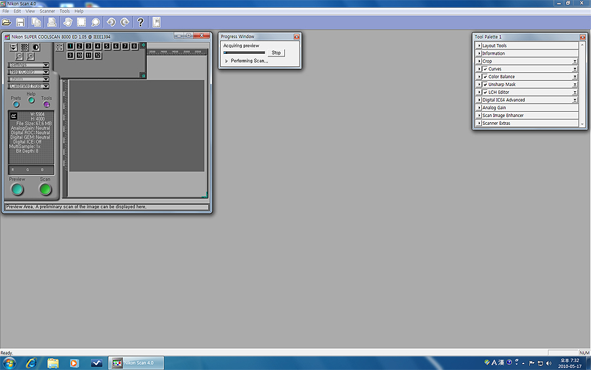Click the rotate clockwise toolbar icon
591x370 pixels.
(x=125, y=22)
